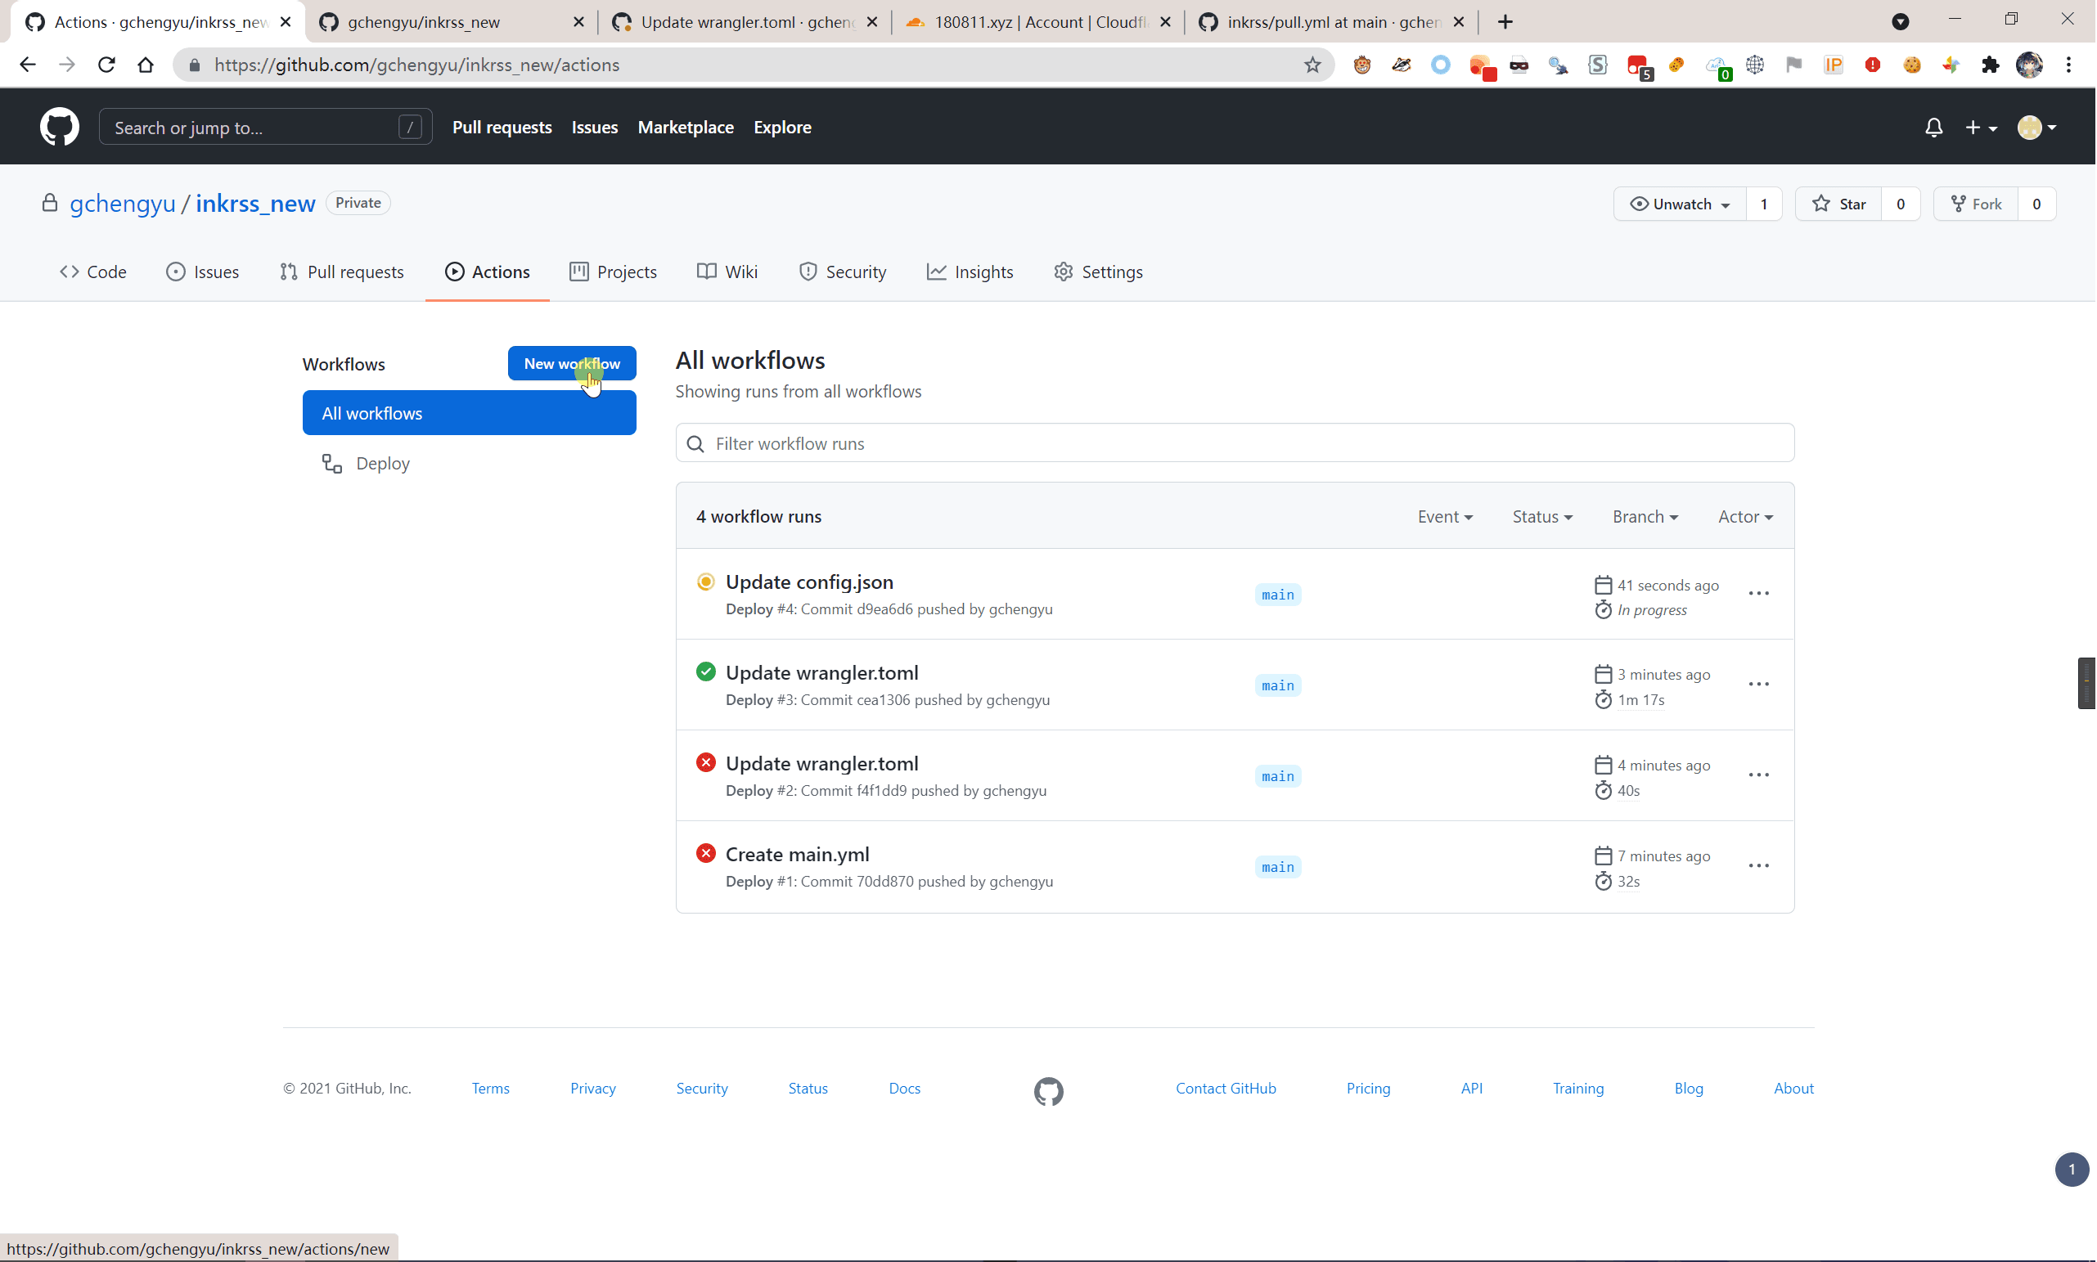Open options for Deploy #3 run
The image size is (2097, 1262).
[x=1758, y=685]
